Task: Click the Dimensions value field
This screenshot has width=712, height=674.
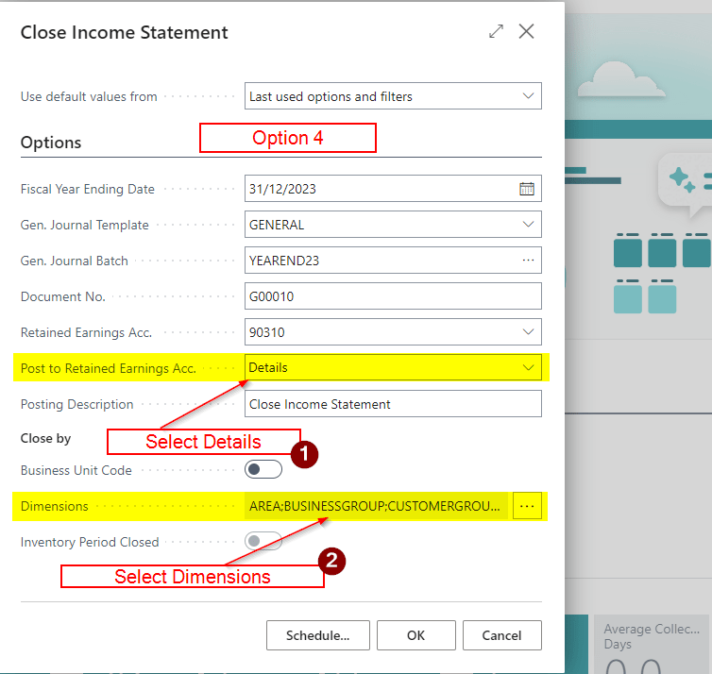Action: 376,507
